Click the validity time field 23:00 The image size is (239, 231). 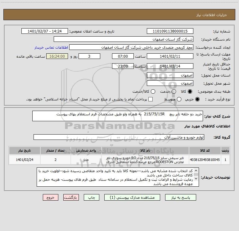click(x=123, y=66)
